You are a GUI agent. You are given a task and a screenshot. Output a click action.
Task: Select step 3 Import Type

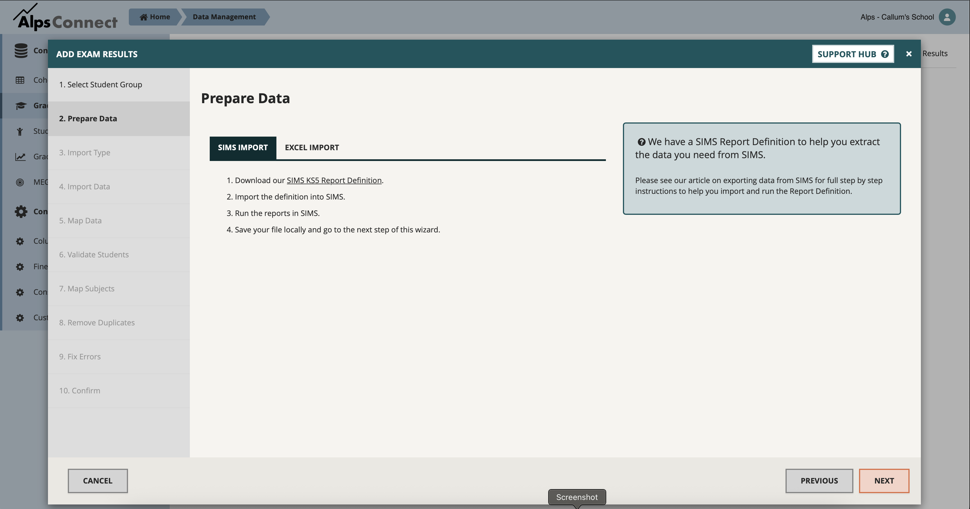coord(119,153)
